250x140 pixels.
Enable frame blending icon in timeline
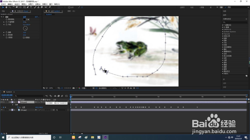(58, 96)
